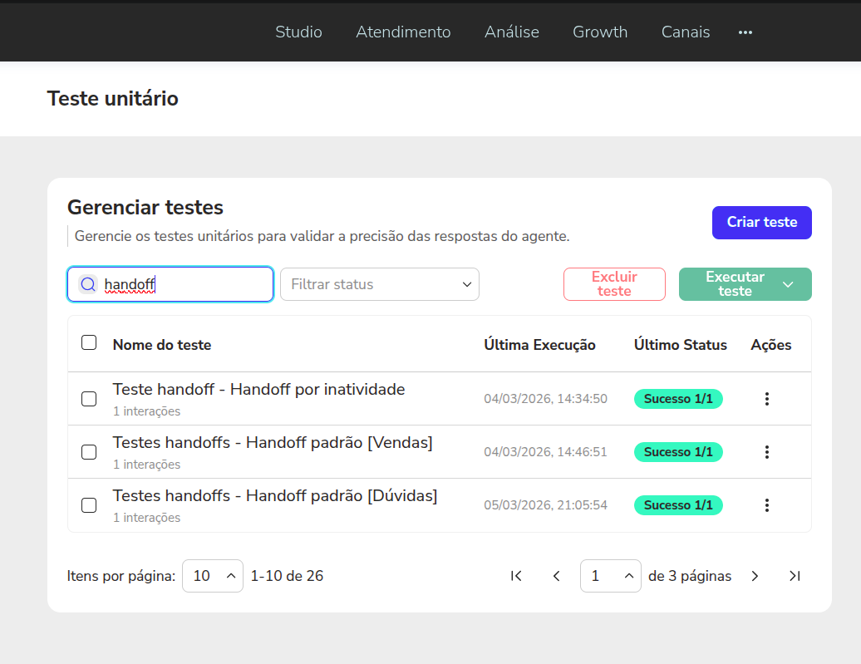Screen dimensions: 861x664
Task: Switch to the Atendimento section
Action: coord(403,32)
